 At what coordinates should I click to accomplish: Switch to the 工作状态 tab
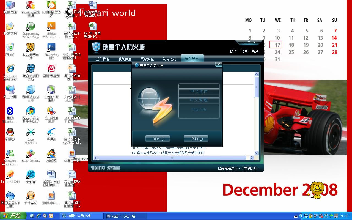pos(103,59)
